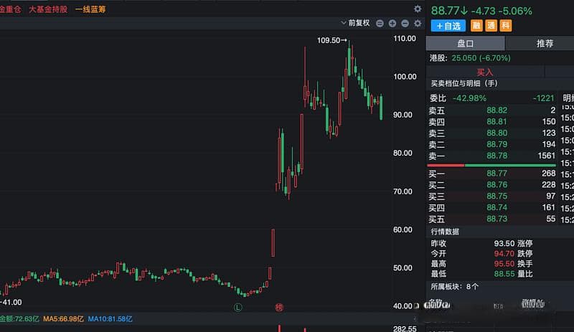574x332 pixels.
Task: Open 所属板块: 8个 section
Action: 455,287
